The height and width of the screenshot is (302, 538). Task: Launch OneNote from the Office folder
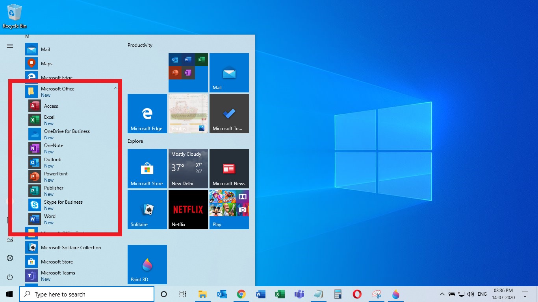point(73,149)
